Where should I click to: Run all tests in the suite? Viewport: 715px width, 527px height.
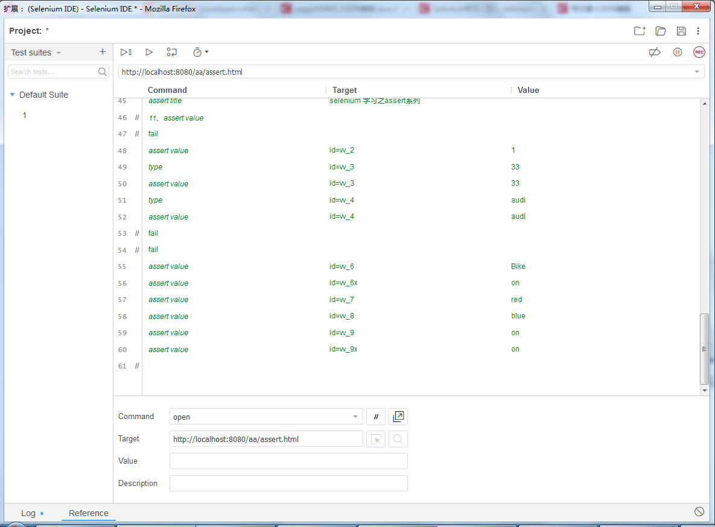pos(126,52)
